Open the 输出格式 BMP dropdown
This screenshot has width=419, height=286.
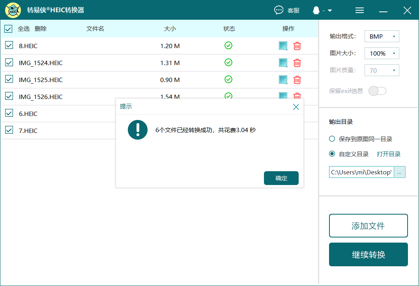pyautogui.click(x=382, y=36)
